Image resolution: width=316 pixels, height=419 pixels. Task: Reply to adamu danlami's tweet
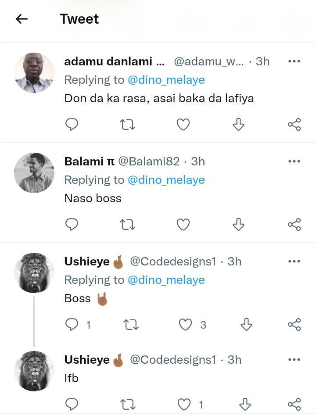72,125
